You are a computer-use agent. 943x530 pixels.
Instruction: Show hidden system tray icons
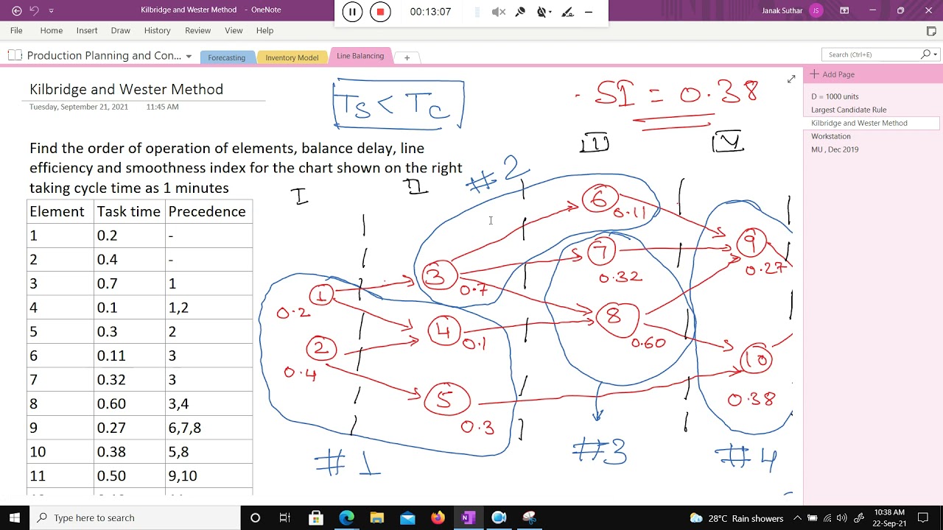point(797,518)
